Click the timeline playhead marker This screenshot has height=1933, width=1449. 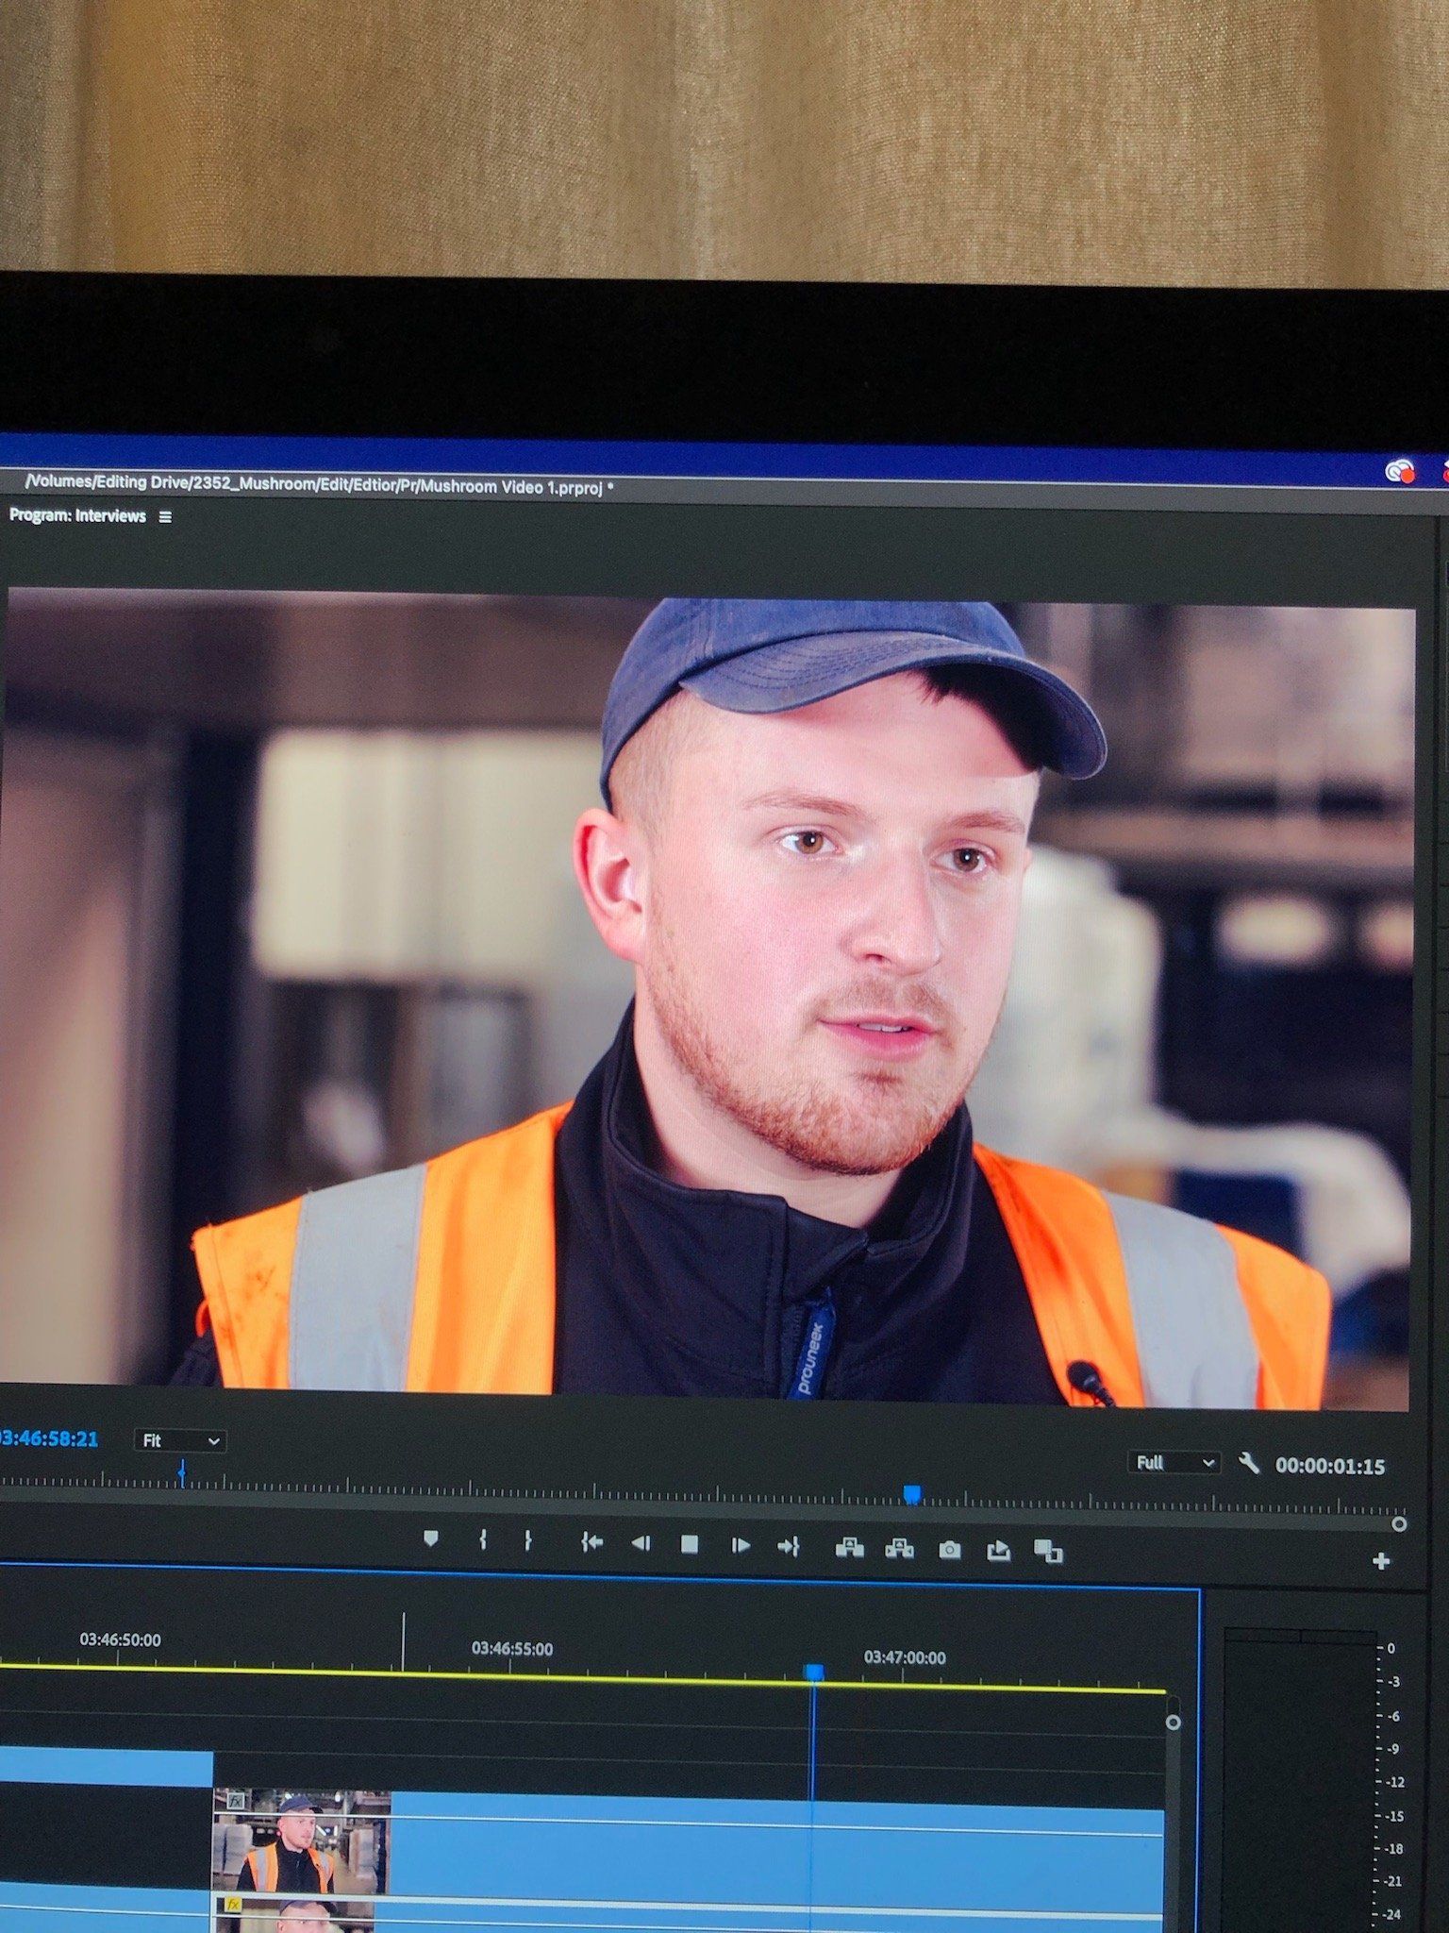(813, 1672)
